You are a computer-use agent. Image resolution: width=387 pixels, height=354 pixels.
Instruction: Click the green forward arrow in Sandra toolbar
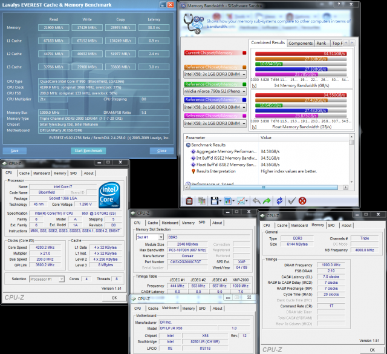[267, 201]
